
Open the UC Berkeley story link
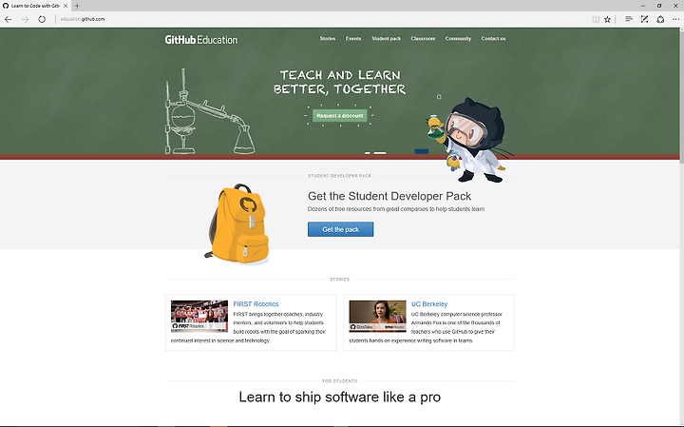429,304
